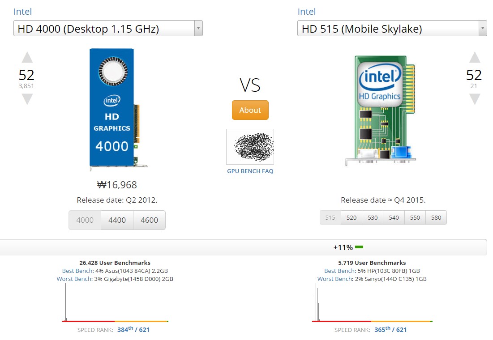Switch to the 4600 variant
Screen dimensions: 493x340
click(149, 220)
